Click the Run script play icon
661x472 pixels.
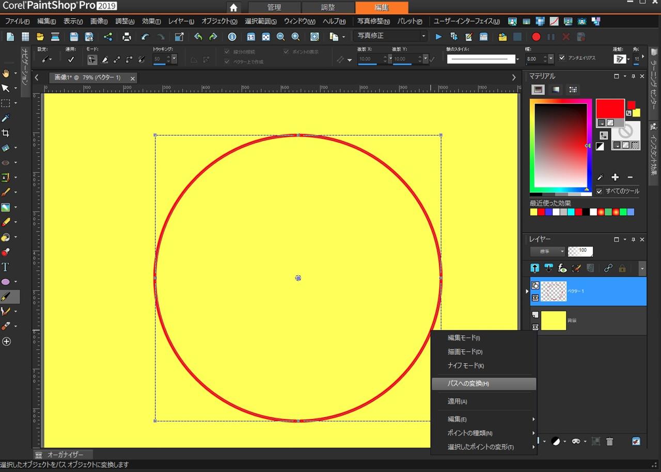point(438,37)
